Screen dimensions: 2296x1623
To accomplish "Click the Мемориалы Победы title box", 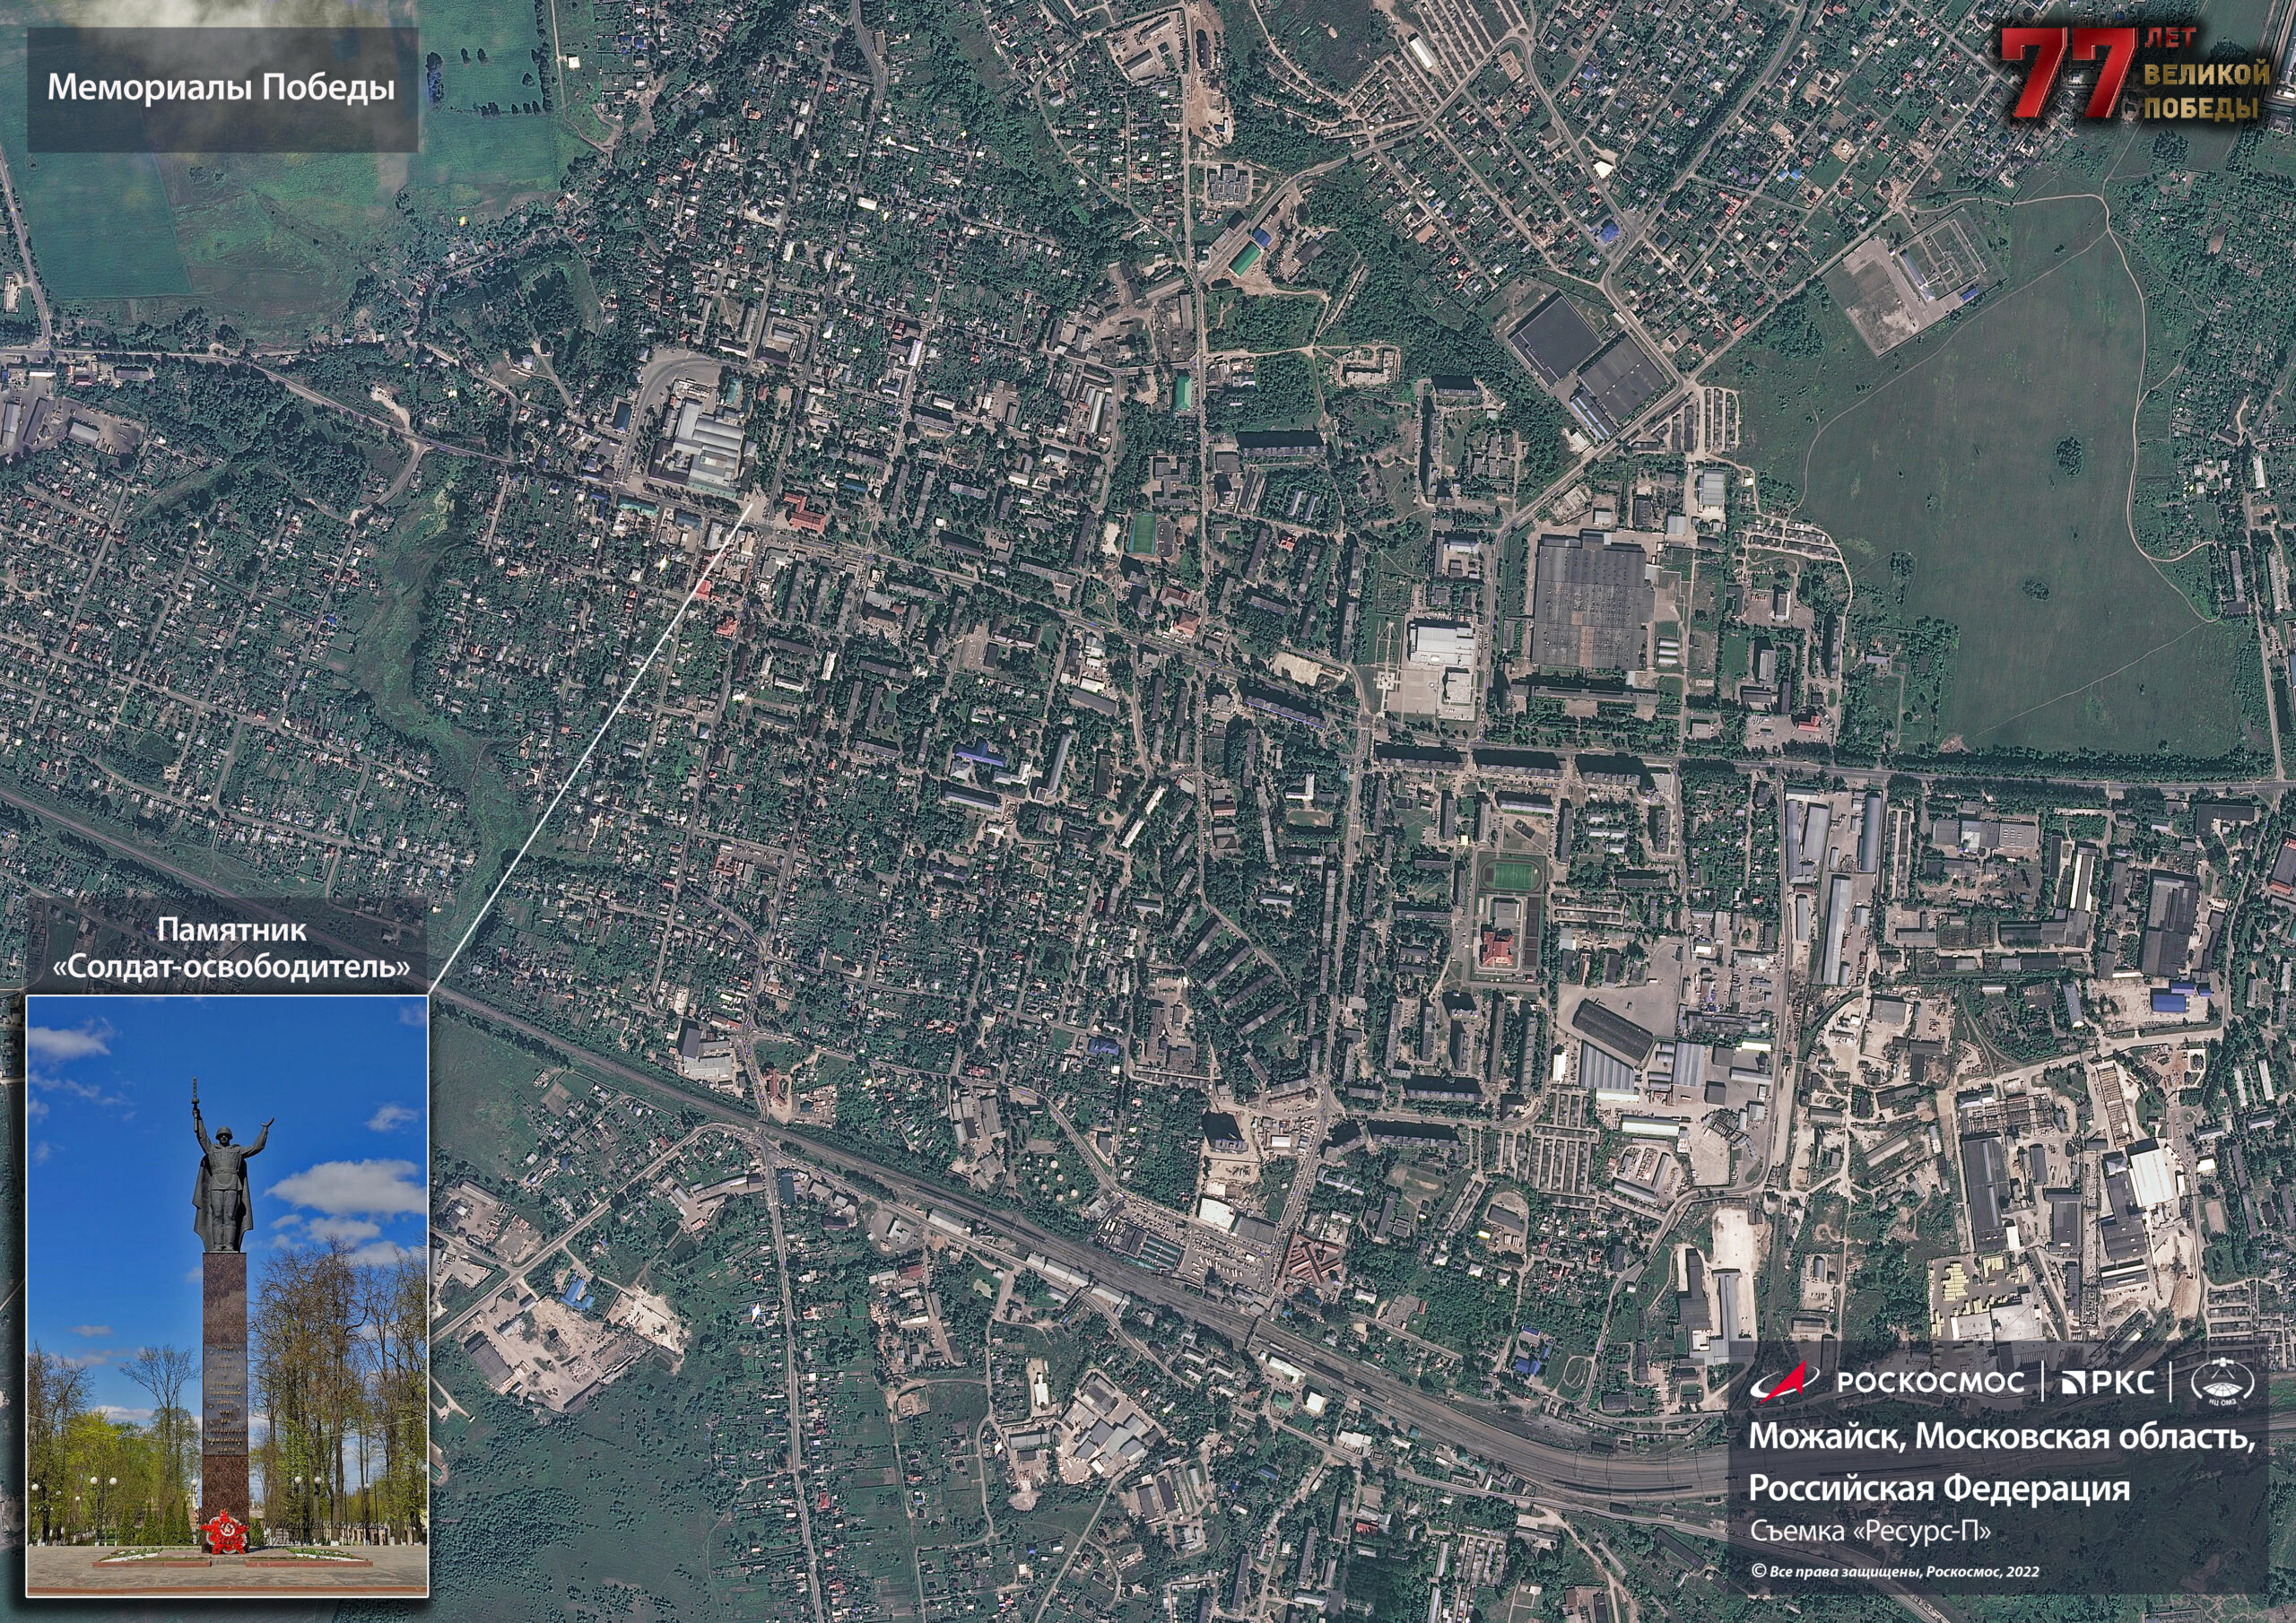I will click(x=222, y=89).
